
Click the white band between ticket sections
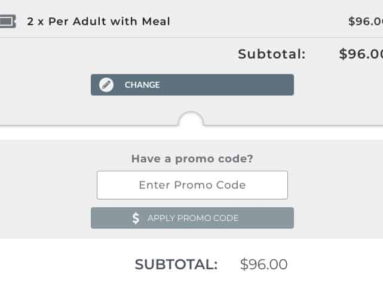[191, 133]
